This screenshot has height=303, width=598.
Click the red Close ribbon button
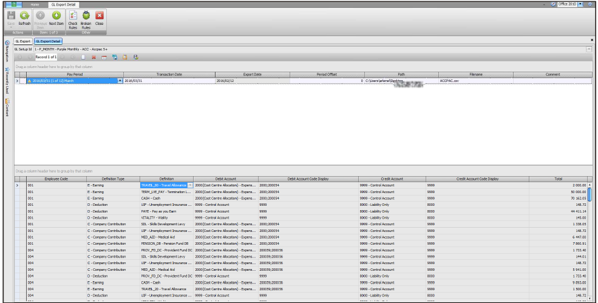(99, 18)
